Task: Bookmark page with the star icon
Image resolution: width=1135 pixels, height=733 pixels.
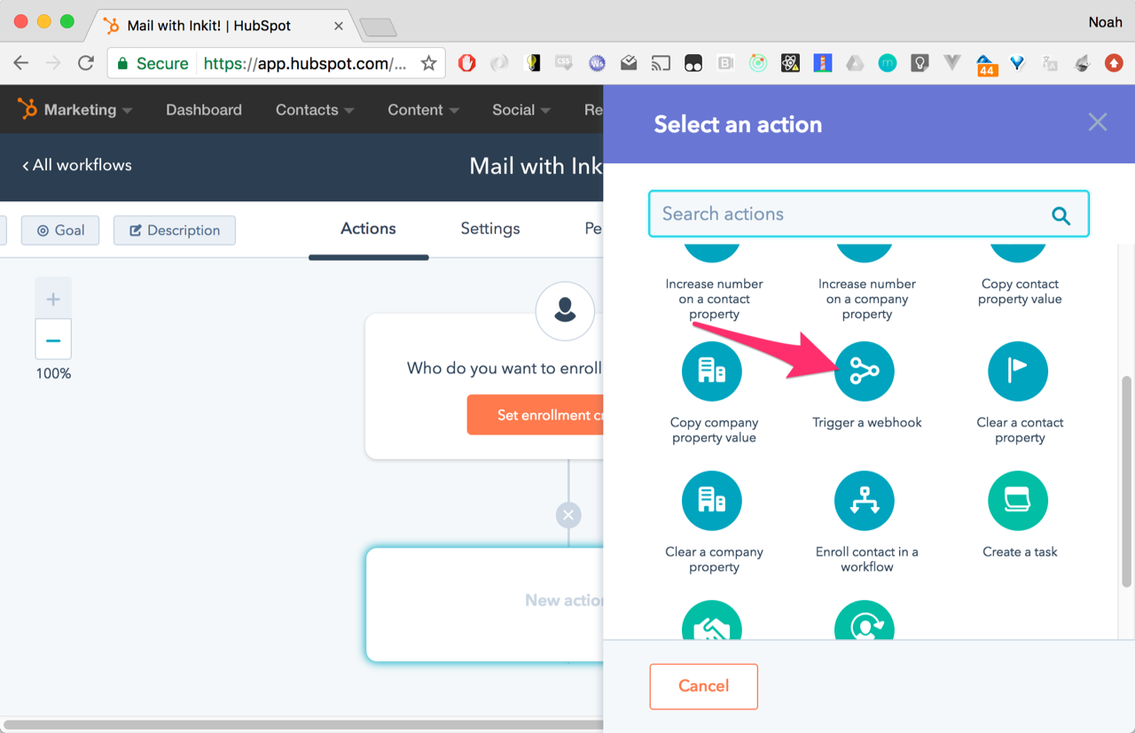Action: click(x=428, y=63)
